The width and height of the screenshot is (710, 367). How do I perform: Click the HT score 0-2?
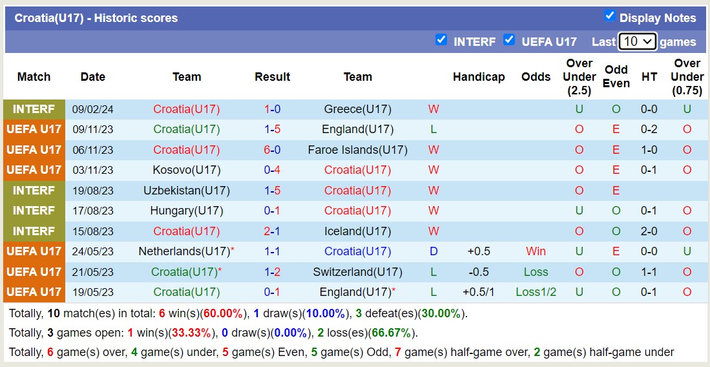(x=649, y=130)
